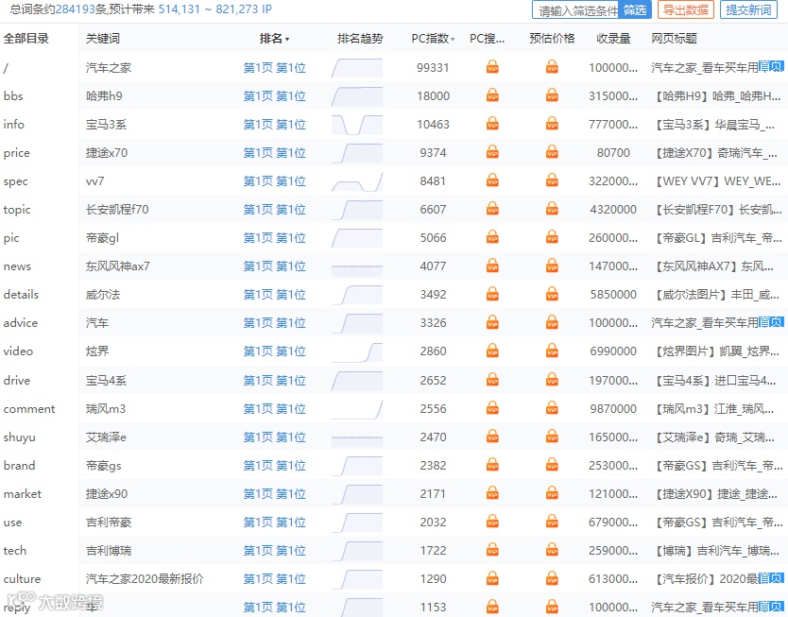Click PC index value 99331

(x=433, y=67)
